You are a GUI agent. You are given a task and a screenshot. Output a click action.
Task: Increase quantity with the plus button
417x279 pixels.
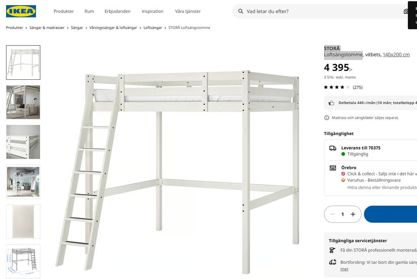point(353,214)
